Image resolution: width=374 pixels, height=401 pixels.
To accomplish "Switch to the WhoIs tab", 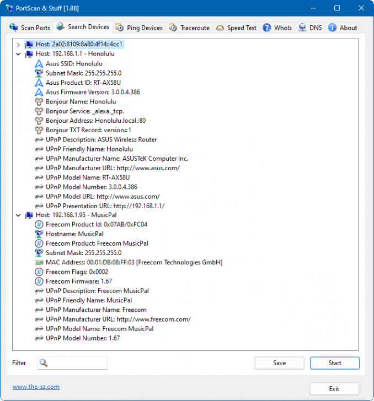I will point(277,28).
